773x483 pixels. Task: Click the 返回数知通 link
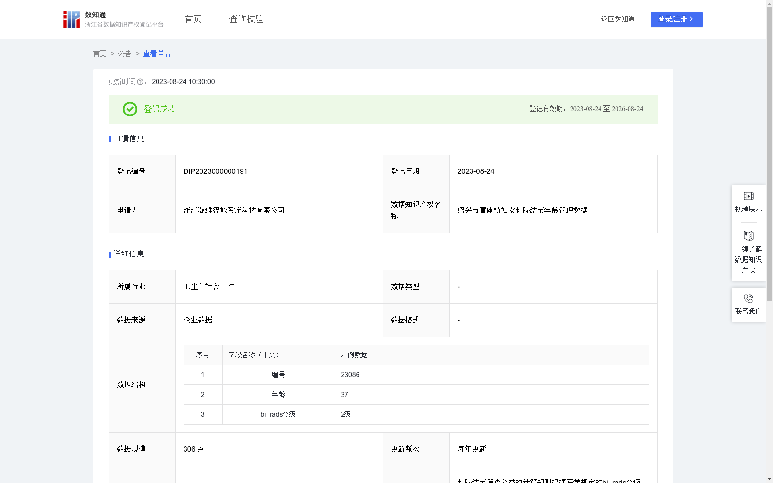coord(618,19)
